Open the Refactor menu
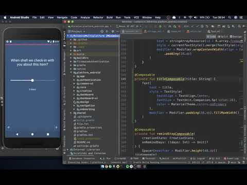The height and width of the screenshot is (185, 247). pos(98,17)
